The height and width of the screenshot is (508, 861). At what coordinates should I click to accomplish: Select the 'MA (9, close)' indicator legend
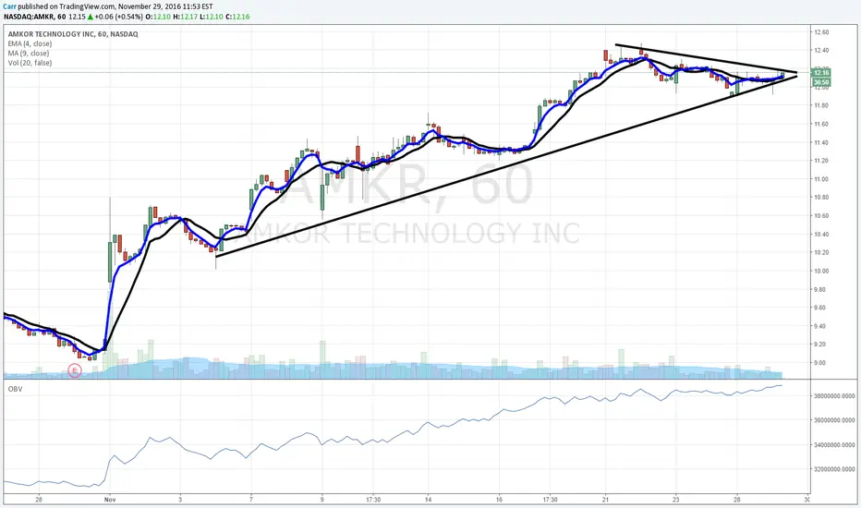tap(29, 54)
